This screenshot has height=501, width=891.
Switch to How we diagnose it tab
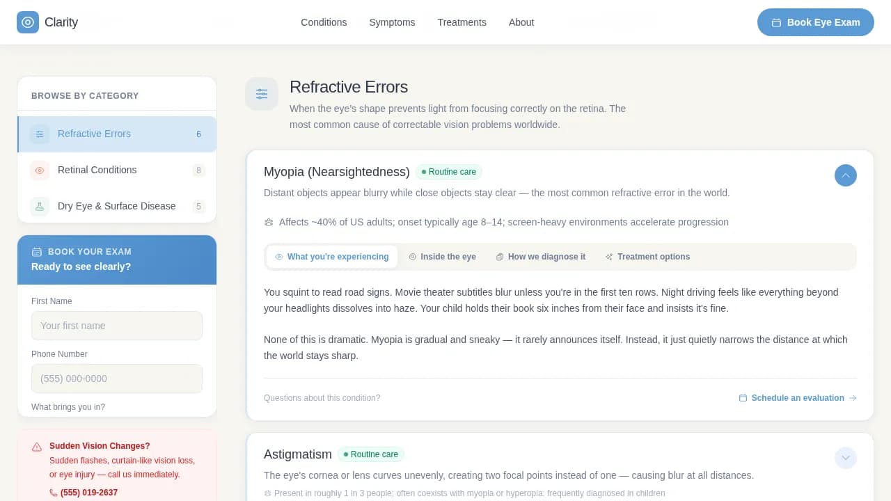541,257
